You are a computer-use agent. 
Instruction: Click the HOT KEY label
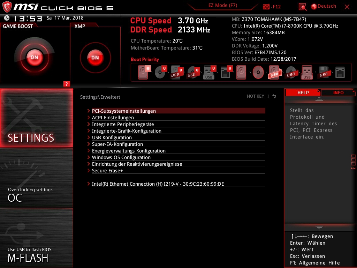(256, 96)
